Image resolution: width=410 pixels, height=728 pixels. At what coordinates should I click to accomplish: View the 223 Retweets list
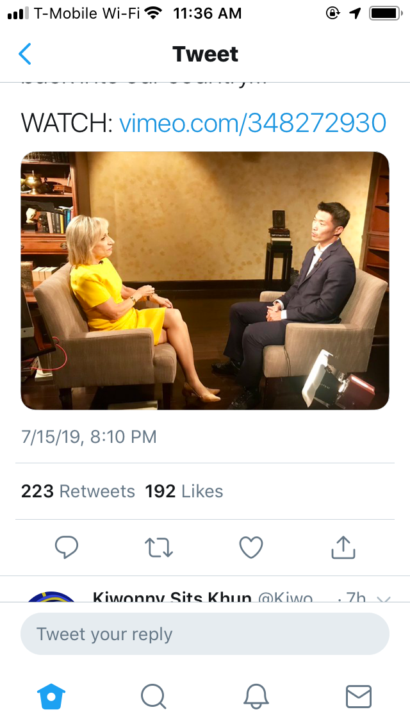[x=78, y=492]
